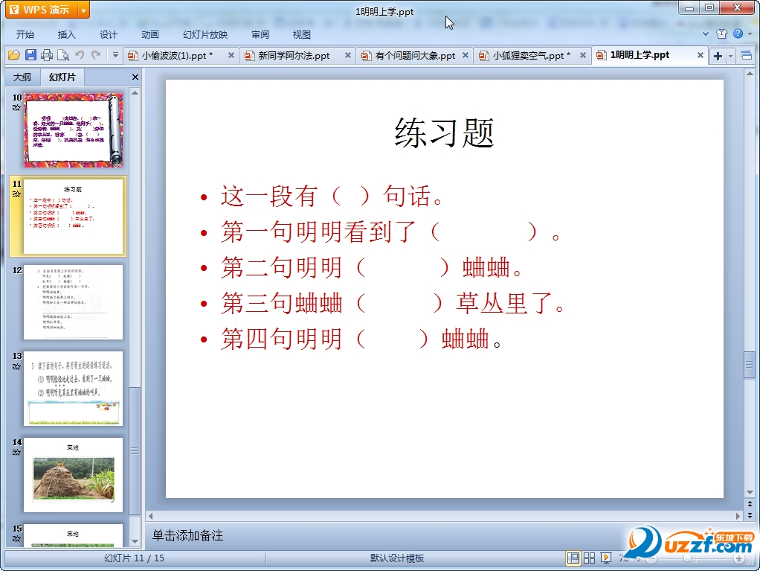This screenshot has height=571, width=760.
Task: Open the WPS 演示 application menu button
Action: [42, 10]
